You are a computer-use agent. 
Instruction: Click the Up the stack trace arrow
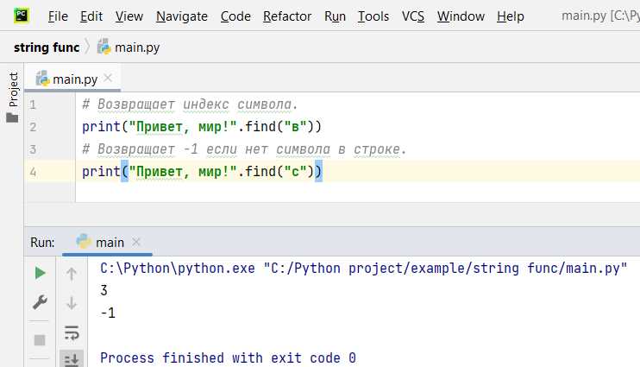(x=72, y=274)
